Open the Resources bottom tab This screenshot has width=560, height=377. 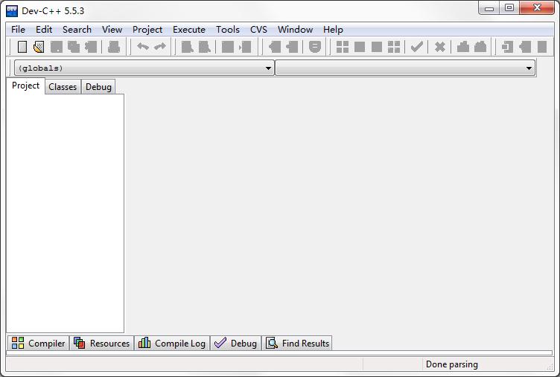101,343
